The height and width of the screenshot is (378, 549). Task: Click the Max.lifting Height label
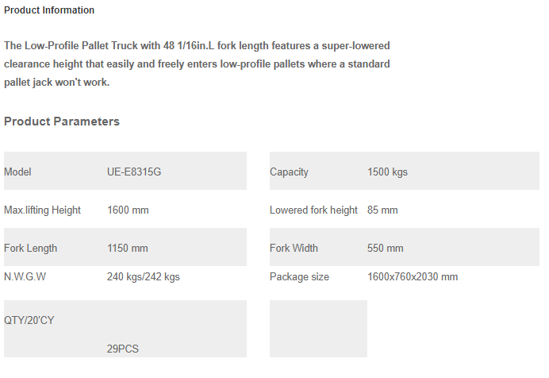click(42, 210)
